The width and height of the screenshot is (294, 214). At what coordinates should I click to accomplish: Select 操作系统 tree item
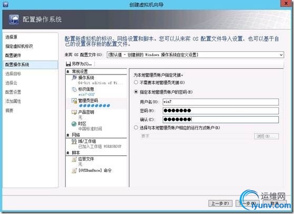click(x=96, y=80)
